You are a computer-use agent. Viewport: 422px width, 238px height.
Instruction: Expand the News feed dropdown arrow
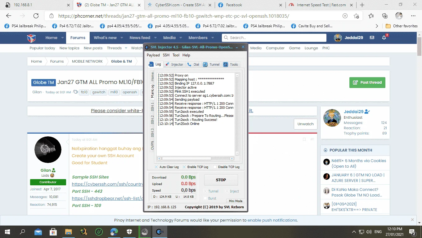click(x=155, y=38)
